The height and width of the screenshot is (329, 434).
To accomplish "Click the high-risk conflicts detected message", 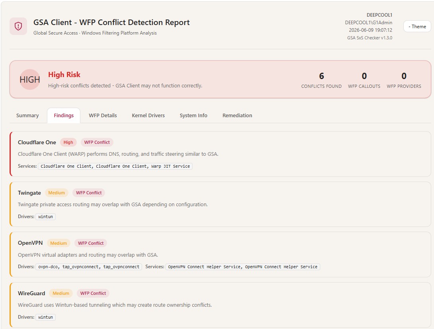I will click(x=125, y=86).
